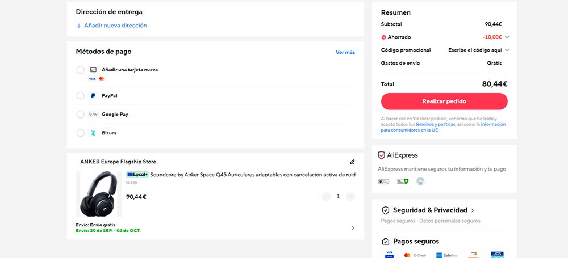This screenshot has width=568, height=258.
Task: Click the credit card icon for new card
Action: (x=93, y=70)
